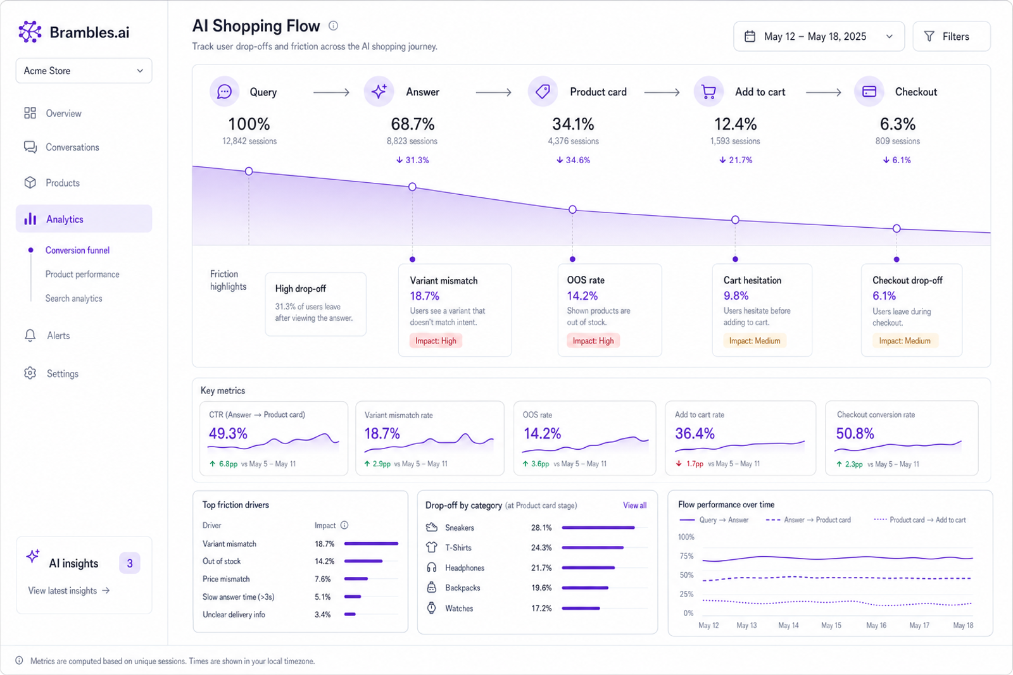Open Conversion funnel subpage
Screen dimensions: 1013x675
[77, 251]
